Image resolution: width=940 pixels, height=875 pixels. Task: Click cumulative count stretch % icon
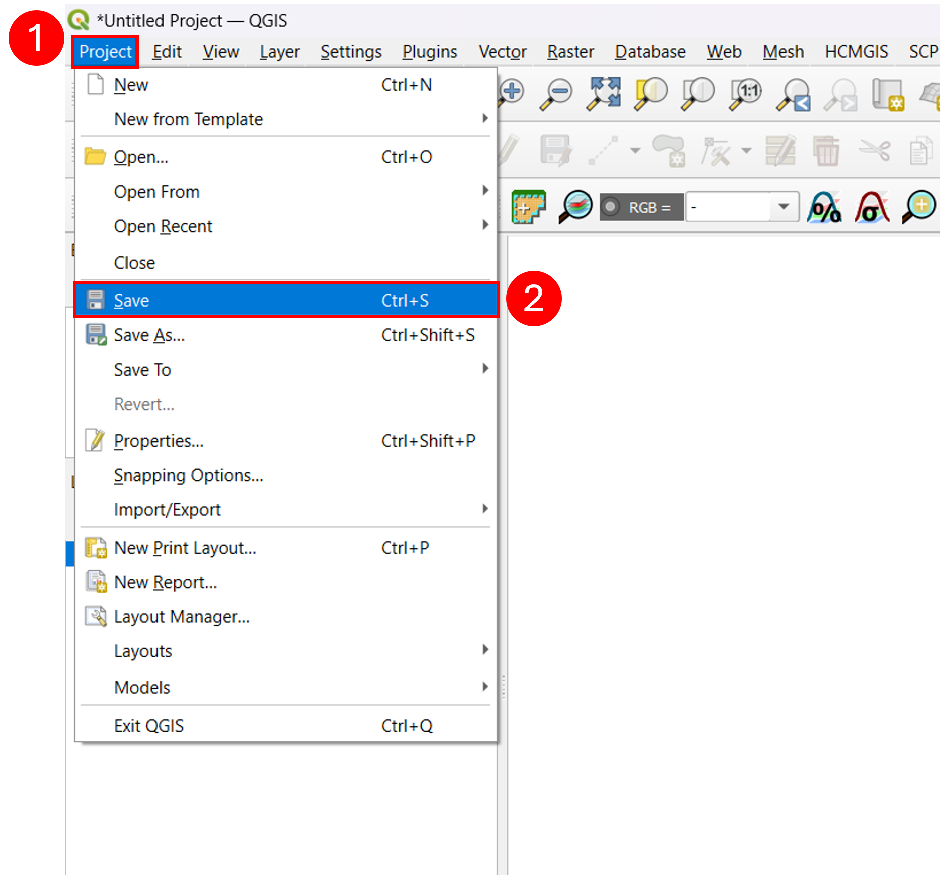pos(824,207)
